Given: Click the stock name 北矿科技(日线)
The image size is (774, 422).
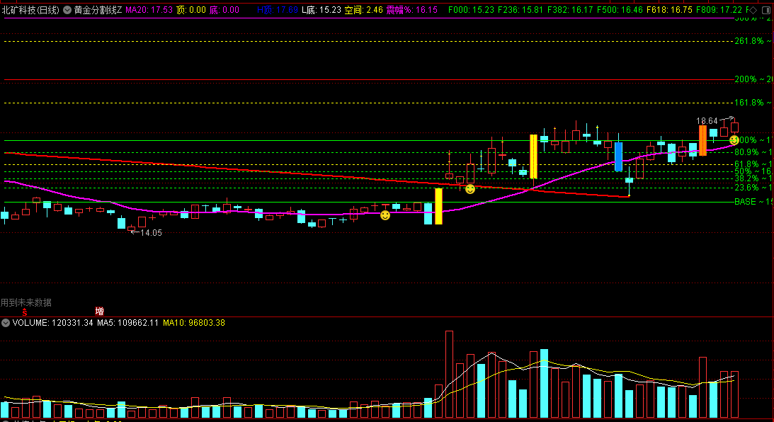Looking at the screenshot, I should 30,10.
